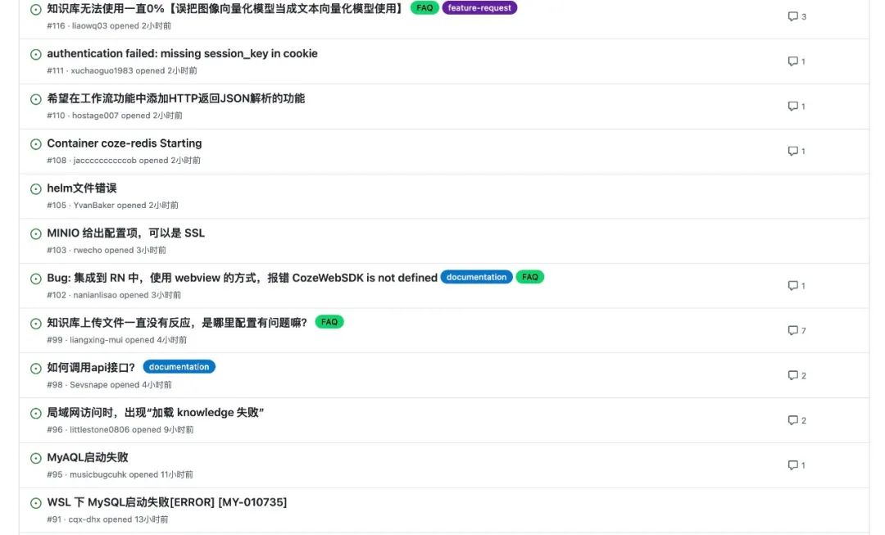Open issue MINIO 给出配置项，可以是 SSL
This screenshot has width=885, height=535.
click(126, 233)
